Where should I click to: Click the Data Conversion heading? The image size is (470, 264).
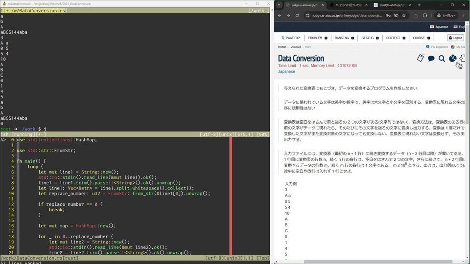point(301,58)
